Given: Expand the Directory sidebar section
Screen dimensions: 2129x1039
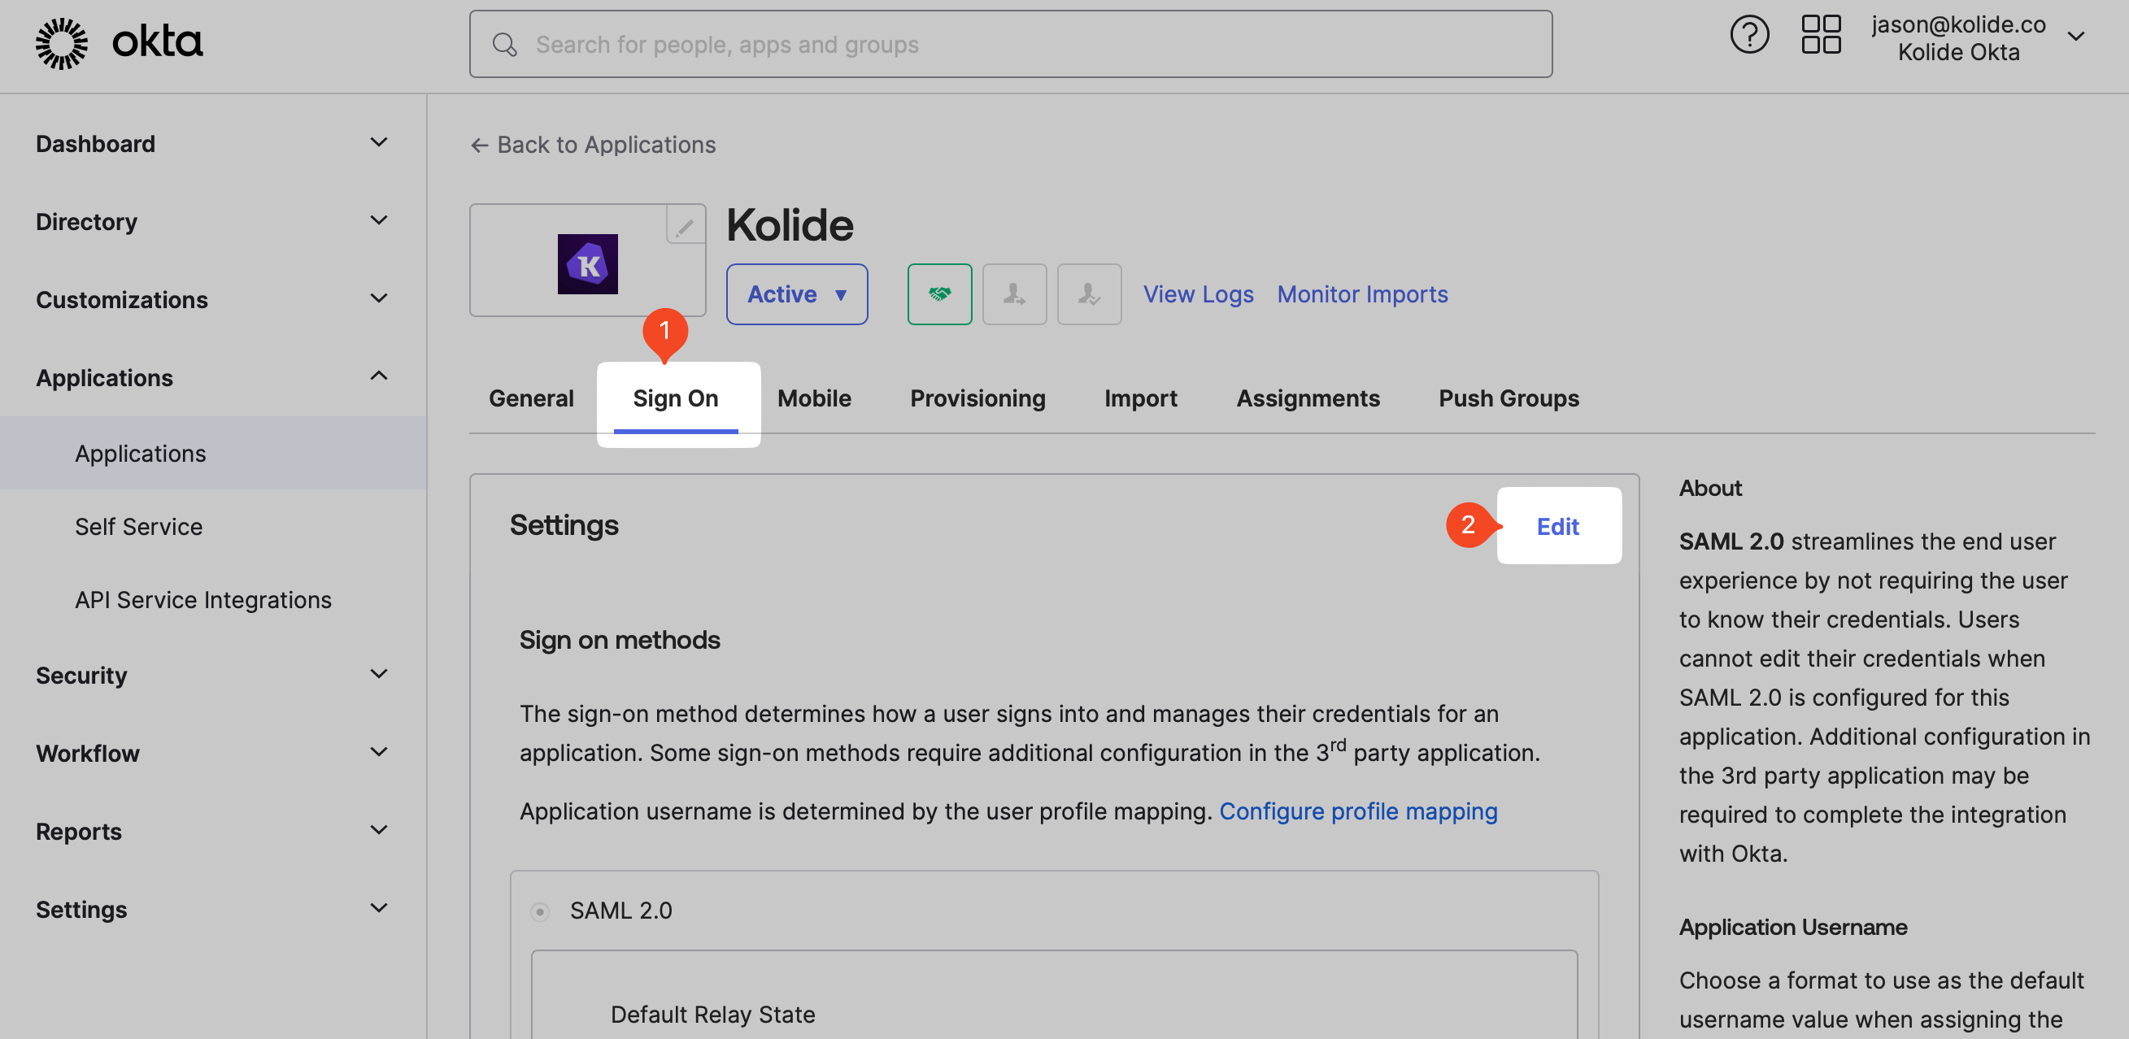Looking at the screenshot, I should pyautogui.click(x=212, y=221).
